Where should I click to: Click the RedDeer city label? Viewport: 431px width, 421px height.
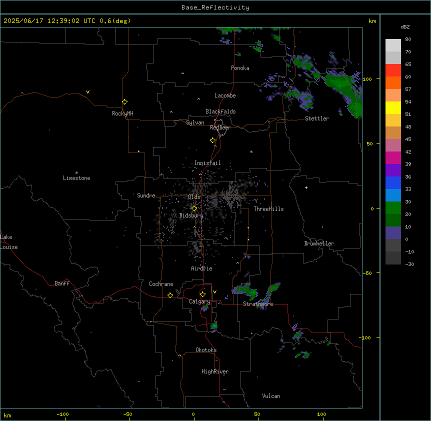[220, 127]
